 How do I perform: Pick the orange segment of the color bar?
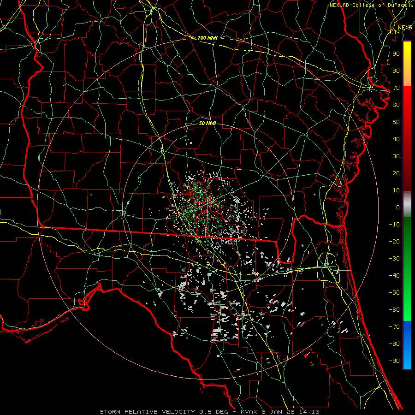pyautogui.click(x=407, y=78)
